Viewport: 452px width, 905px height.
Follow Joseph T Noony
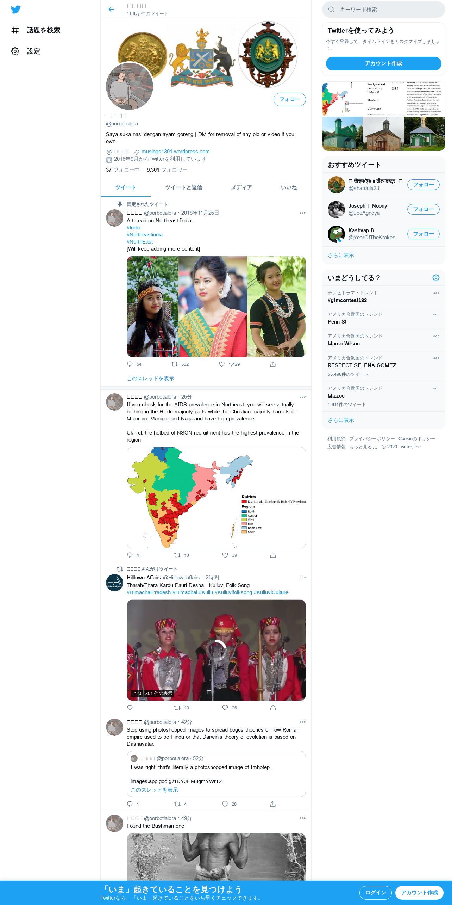point(423,209)
